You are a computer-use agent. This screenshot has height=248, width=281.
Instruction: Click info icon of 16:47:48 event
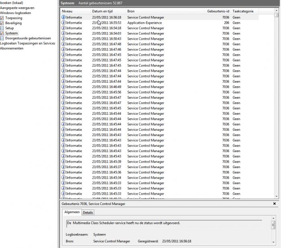pos(63,44)
